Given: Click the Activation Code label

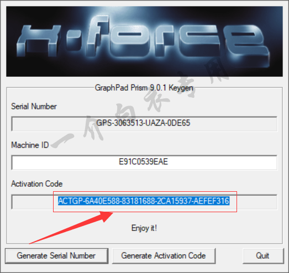Looking at the screenshot, I should point(37,184).
